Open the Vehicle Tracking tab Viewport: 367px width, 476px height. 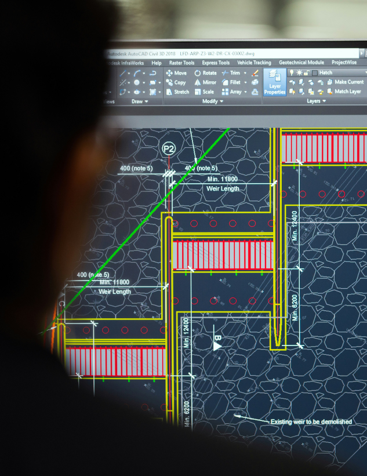(x=254, y=62)
